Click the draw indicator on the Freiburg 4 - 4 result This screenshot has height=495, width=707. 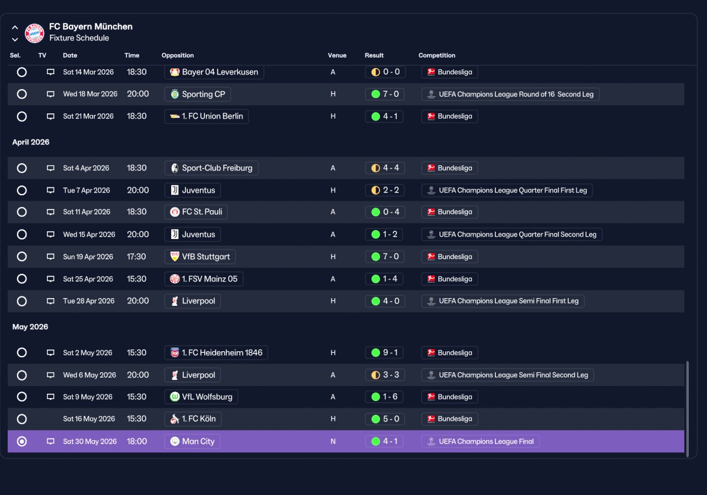[376, 168]
